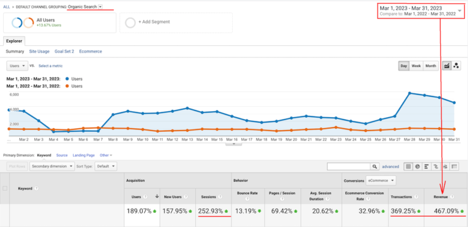
Task: Open the Secondary dimension dropdown
Action: coord(52,167)
